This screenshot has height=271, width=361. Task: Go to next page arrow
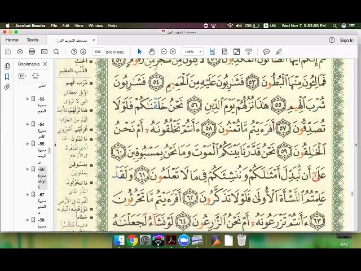tap(83, 51)
